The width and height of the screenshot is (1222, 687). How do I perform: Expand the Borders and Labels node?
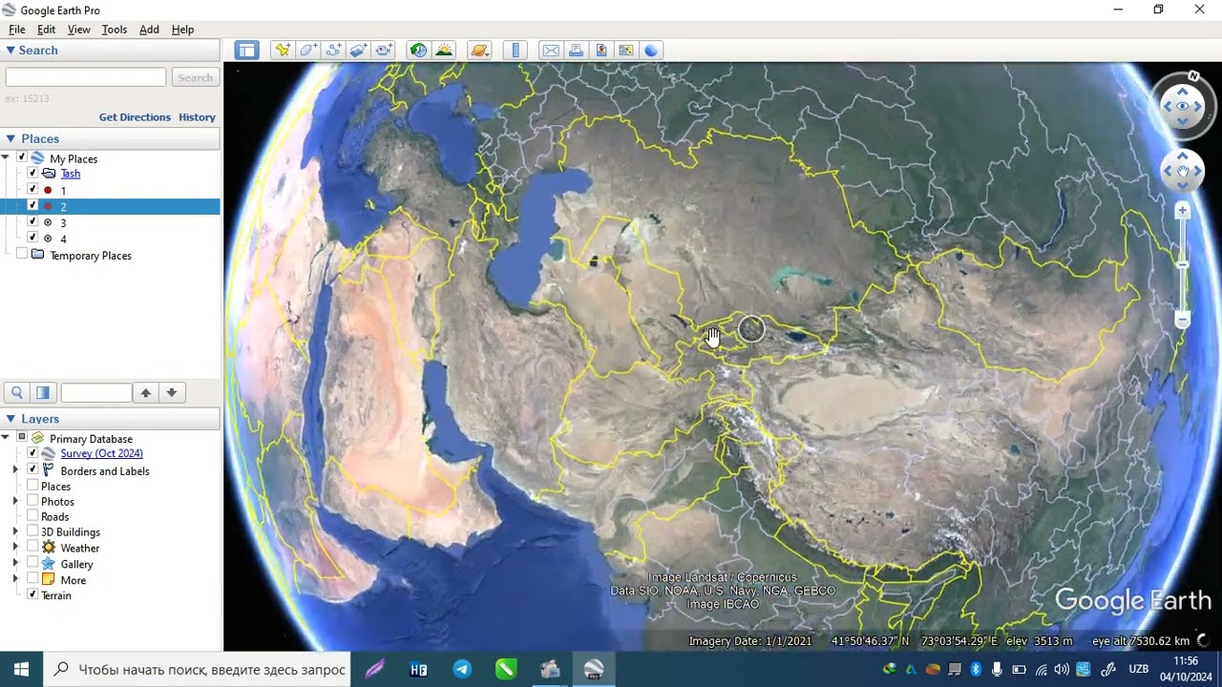coord(15,470)
